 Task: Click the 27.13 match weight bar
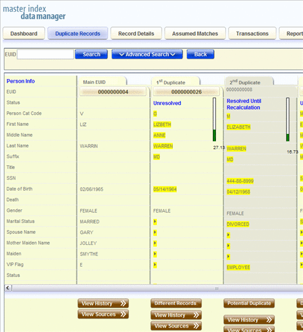pos(215,120)
